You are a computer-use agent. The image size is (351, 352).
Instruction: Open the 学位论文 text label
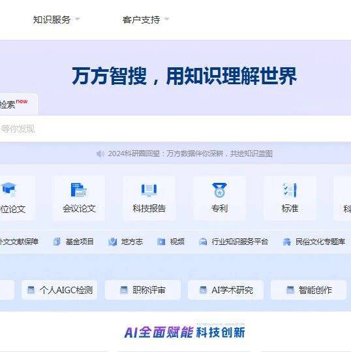coord(13,209)
